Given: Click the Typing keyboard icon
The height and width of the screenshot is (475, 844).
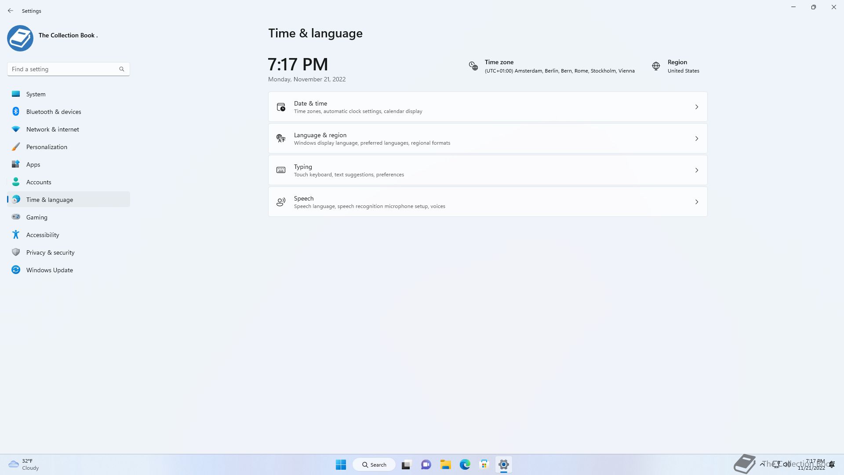Looking at the screenshot, I should 281,170.
